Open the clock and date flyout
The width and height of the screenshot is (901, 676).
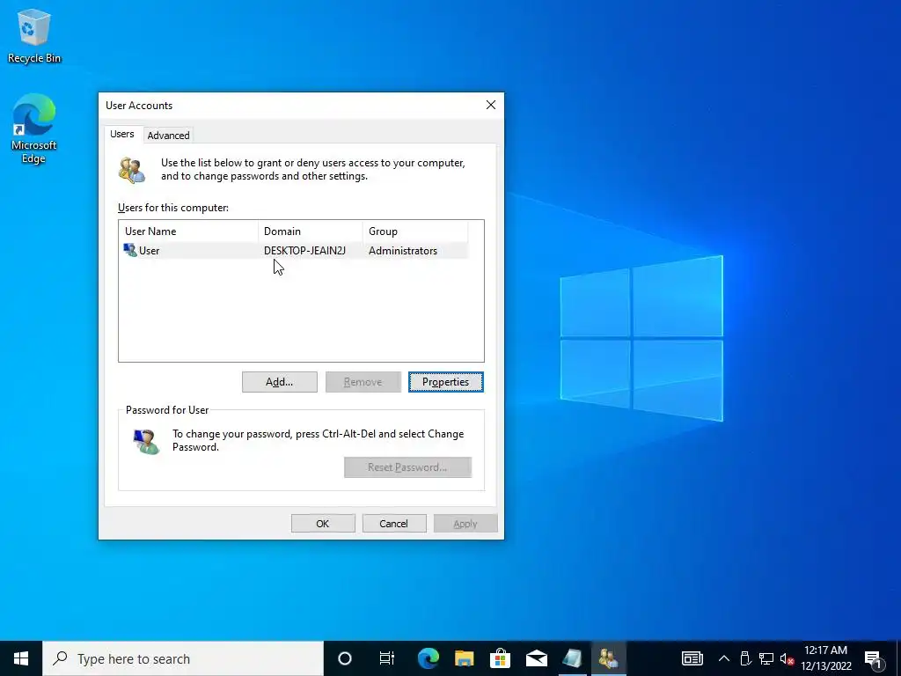click(825, 658)
